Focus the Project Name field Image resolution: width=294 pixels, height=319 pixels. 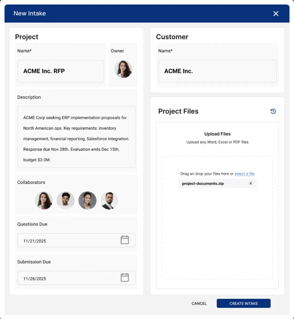61,71
